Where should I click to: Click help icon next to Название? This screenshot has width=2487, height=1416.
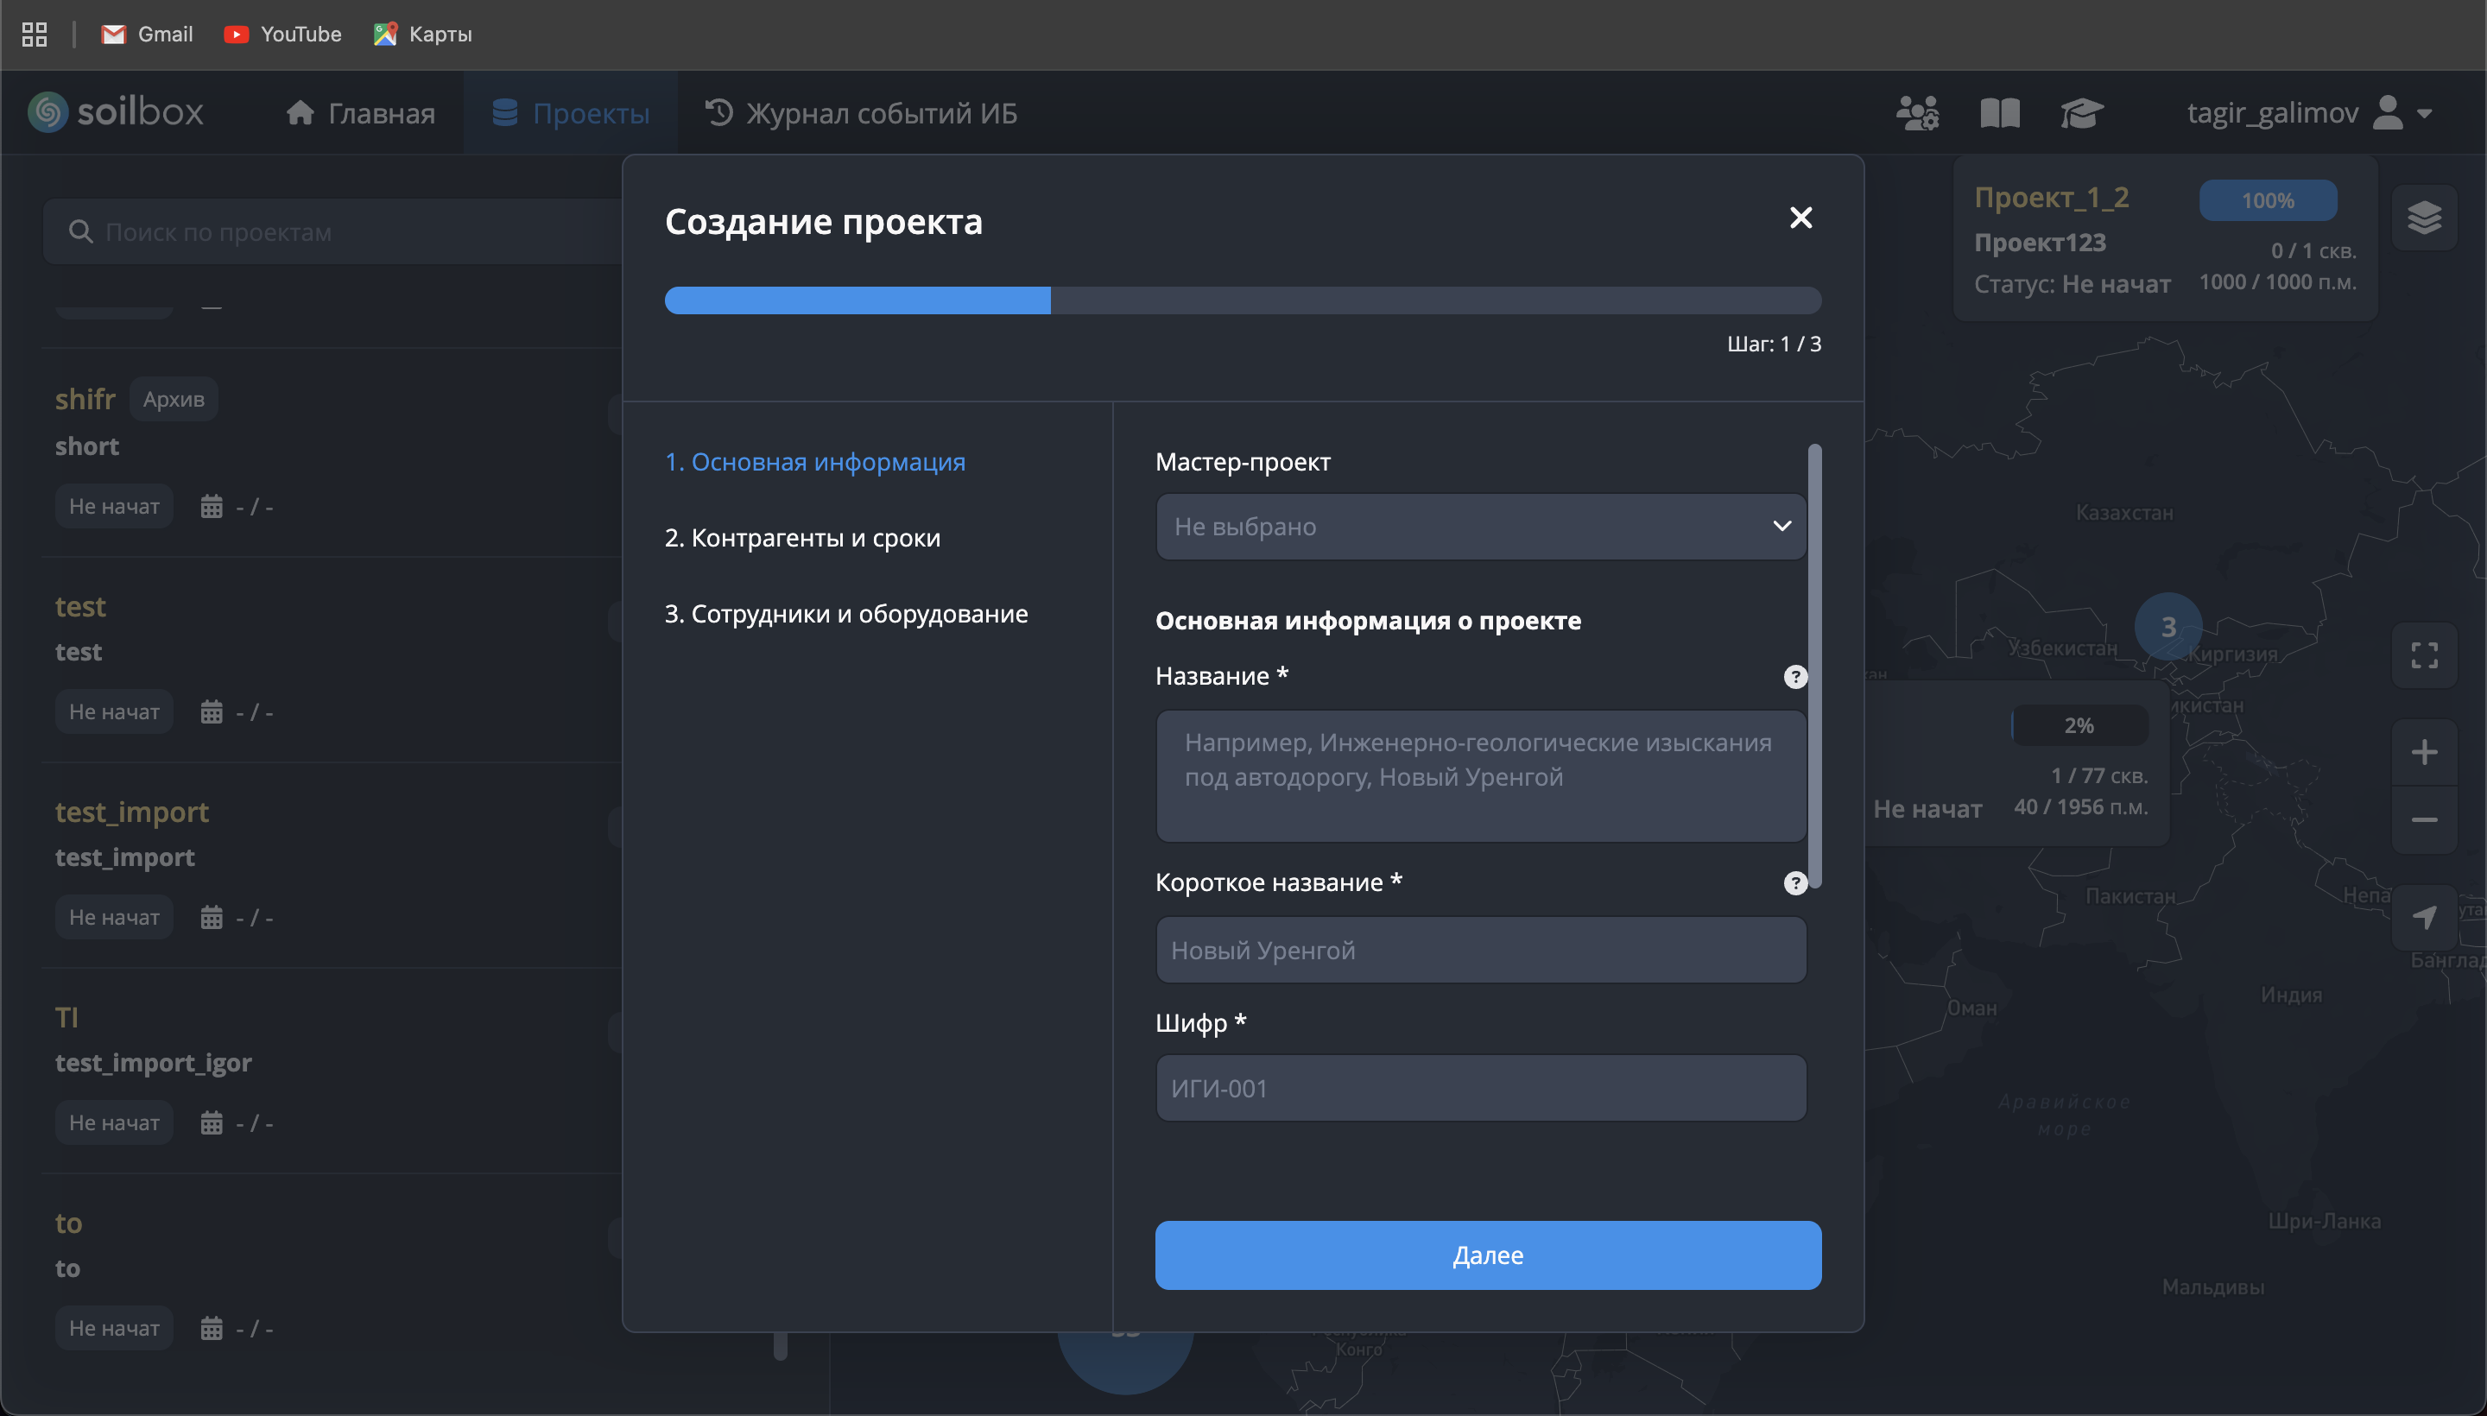[x=1795, y=677]
